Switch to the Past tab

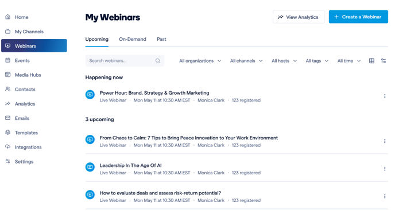[161, 39]
